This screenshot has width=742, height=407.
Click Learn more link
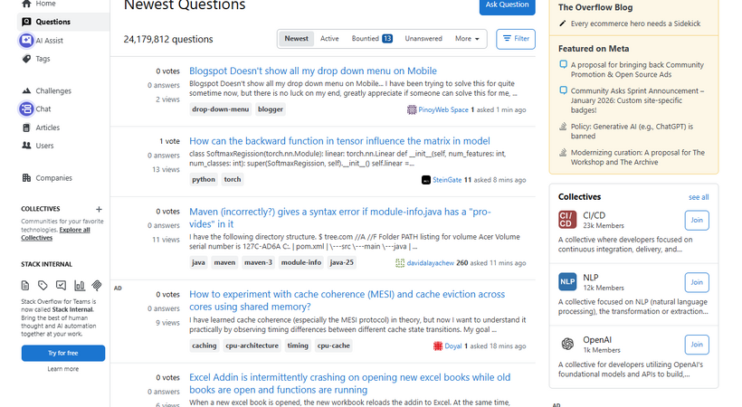(63, 369)
